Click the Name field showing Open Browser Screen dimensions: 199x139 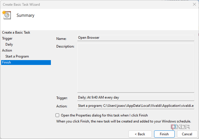136,38
